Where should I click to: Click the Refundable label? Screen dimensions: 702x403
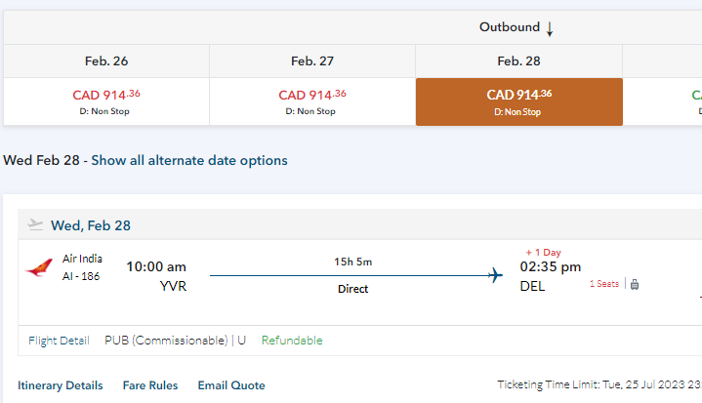point(291,341)
